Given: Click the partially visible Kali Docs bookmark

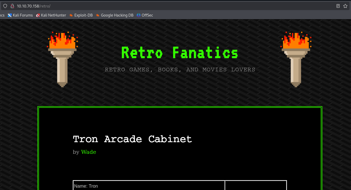Looking at the screenshot, I should pos(2,15).
